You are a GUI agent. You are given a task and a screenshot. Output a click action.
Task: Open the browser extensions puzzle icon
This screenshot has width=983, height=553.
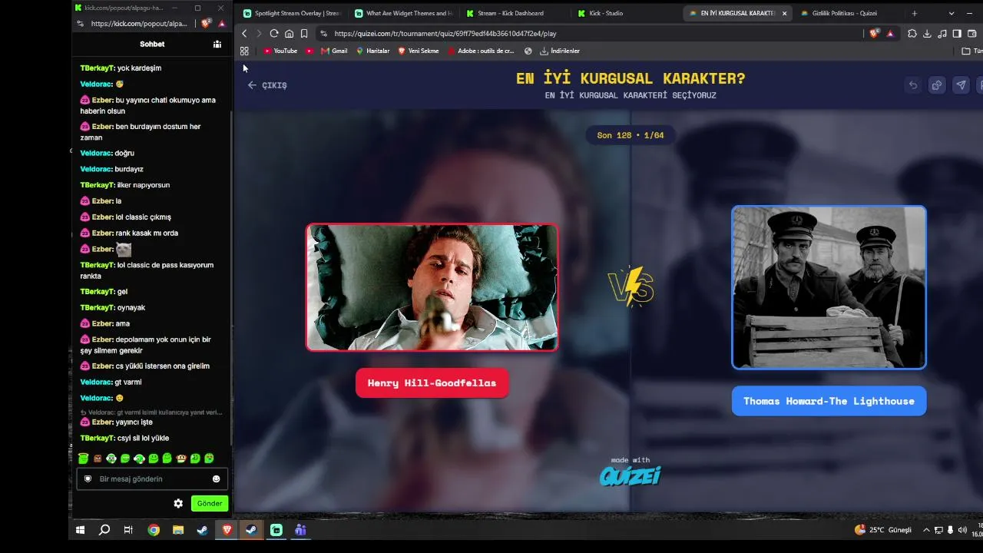[x=912, y=34]
